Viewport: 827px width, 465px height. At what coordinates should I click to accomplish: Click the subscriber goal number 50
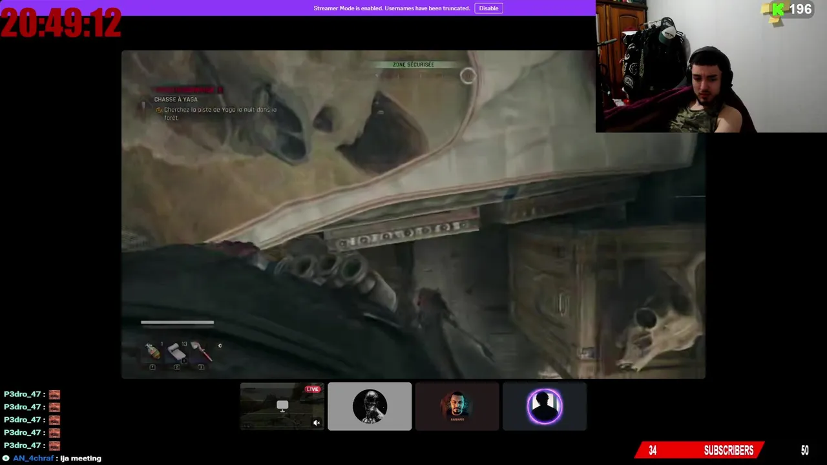804,451
